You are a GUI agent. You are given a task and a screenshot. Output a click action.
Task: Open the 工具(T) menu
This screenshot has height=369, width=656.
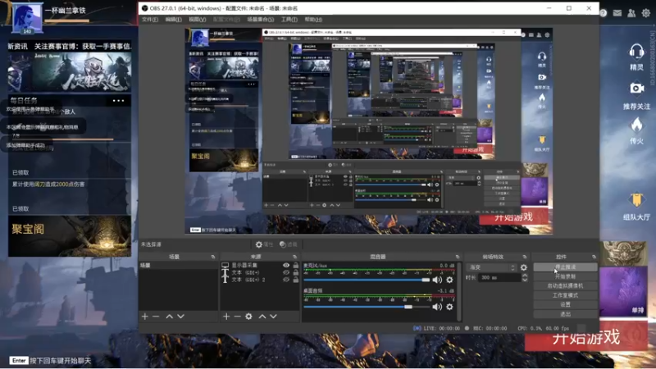point(289,20)
